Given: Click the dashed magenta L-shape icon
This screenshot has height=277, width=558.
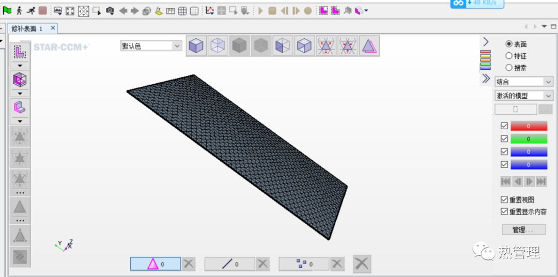Looking at the screenshot, I should point(20,52).
